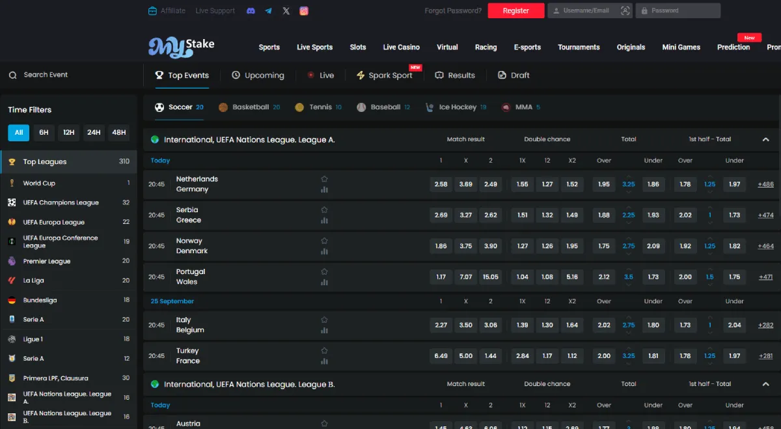Click the red Register button
This screenshot has height=429, width=781.
pos(516,10)
